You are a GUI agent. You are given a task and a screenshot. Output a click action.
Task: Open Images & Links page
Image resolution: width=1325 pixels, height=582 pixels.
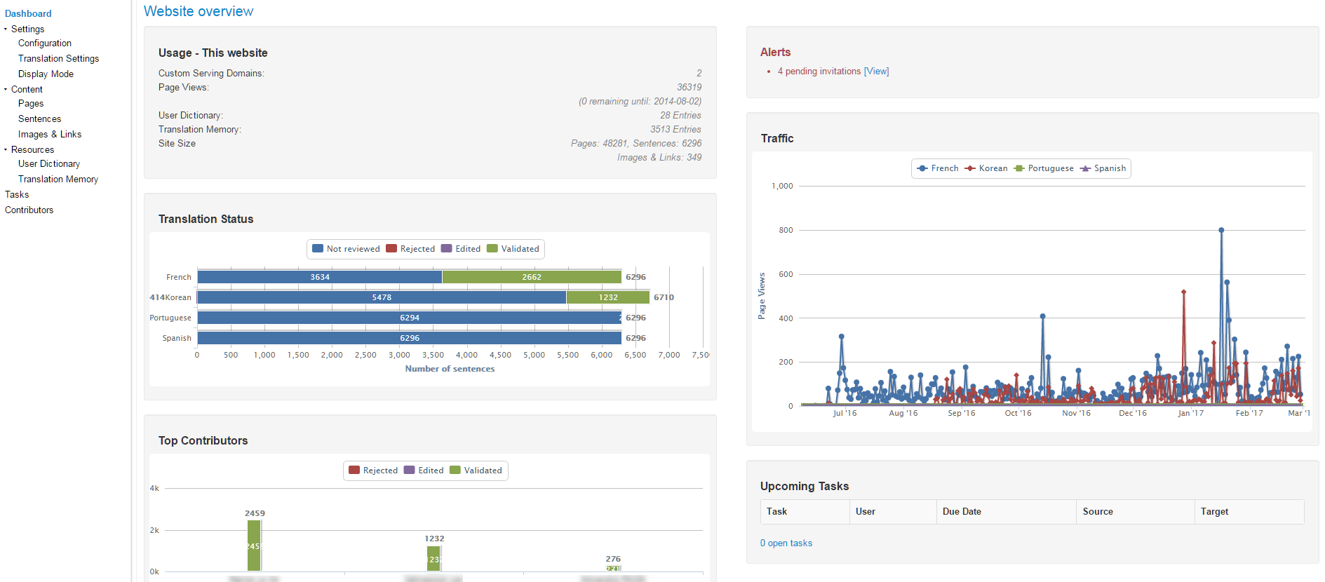click(50, 135)
